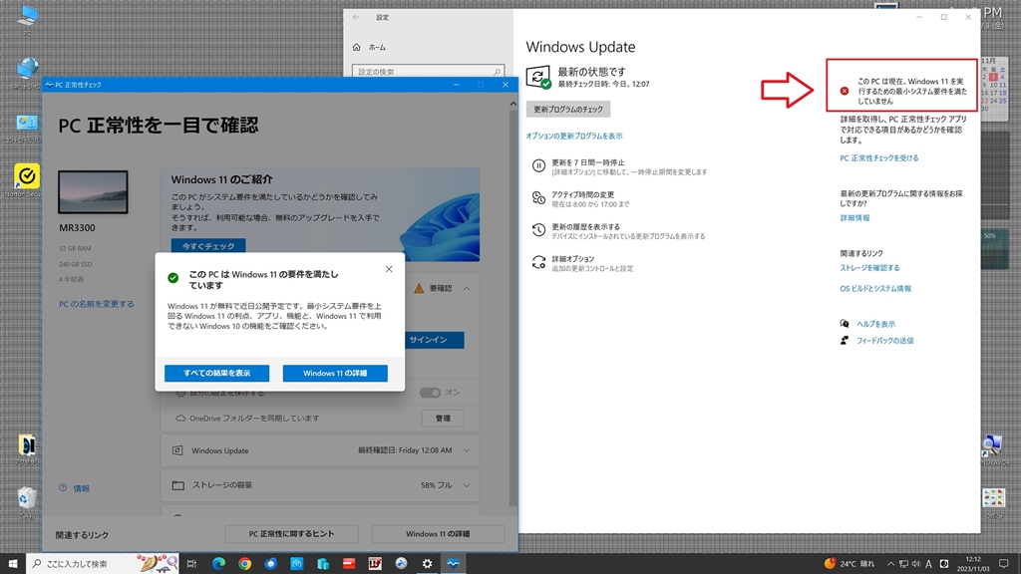Click the weather 24°C 晴れ widget

pyautogui.click(x=850, y=564)
